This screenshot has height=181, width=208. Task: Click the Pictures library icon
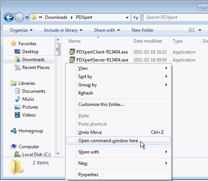tap(17, 107)
